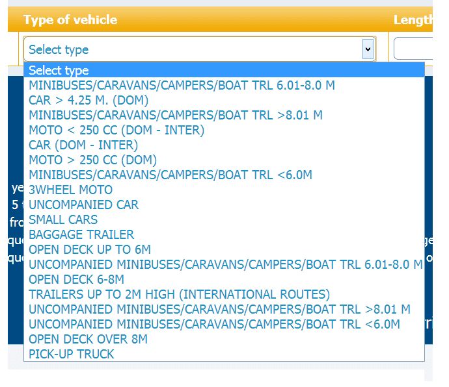
Task: Pick 'BAGGAGE TRAILER' from the dropdown
Action: [x=81, y=234]
